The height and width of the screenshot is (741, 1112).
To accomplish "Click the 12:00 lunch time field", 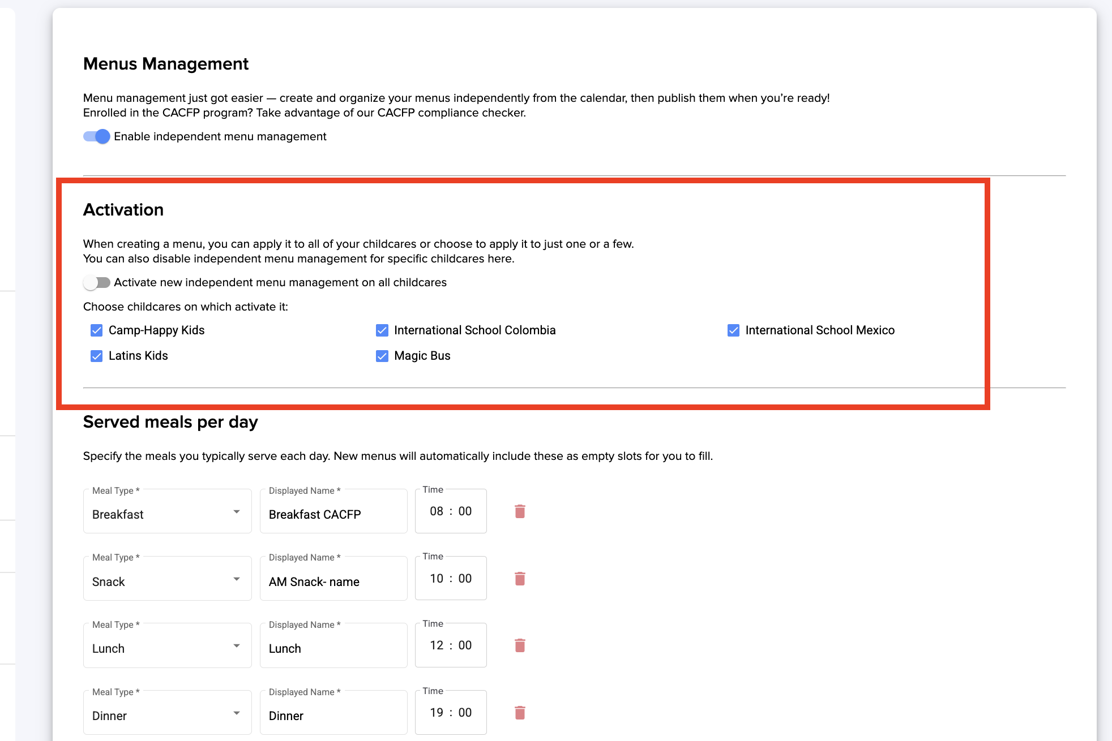I will 451,645.
